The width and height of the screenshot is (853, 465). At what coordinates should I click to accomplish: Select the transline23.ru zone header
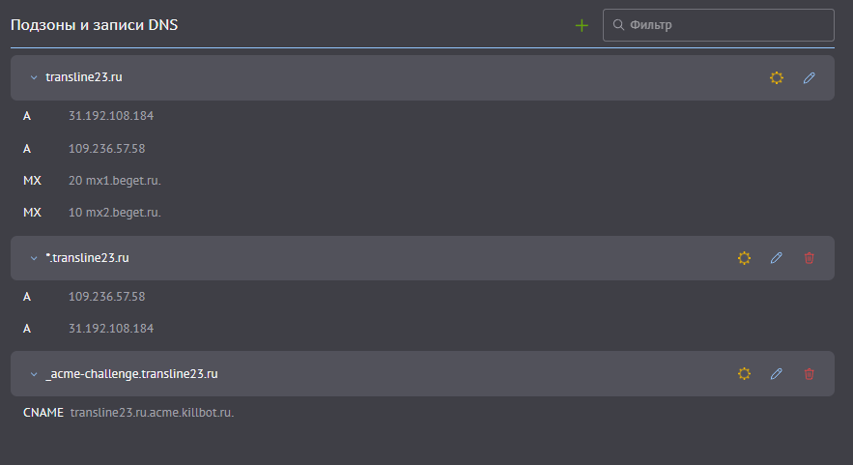tap(422, 78)
